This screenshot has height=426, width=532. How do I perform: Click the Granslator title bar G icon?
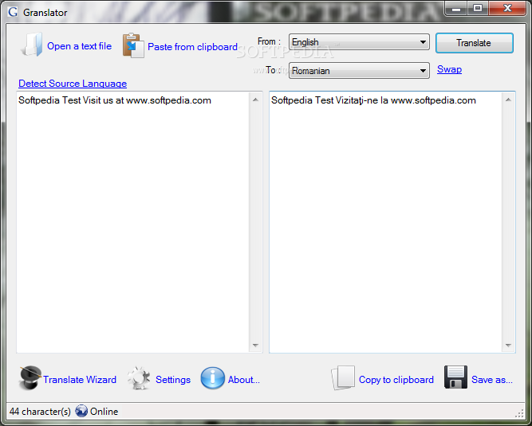[13, 12]
